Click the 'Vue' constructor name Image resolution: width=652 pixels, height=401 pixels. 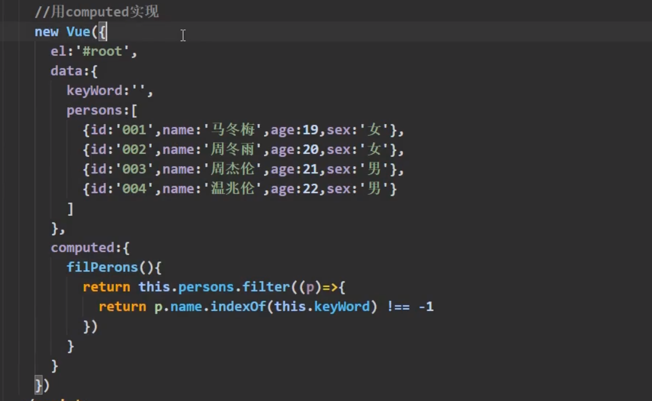point(78,32)
